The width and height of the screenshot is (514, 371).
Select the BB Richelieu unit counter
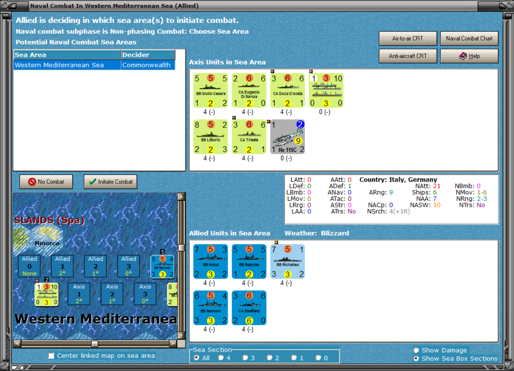(x=288, y=261)
